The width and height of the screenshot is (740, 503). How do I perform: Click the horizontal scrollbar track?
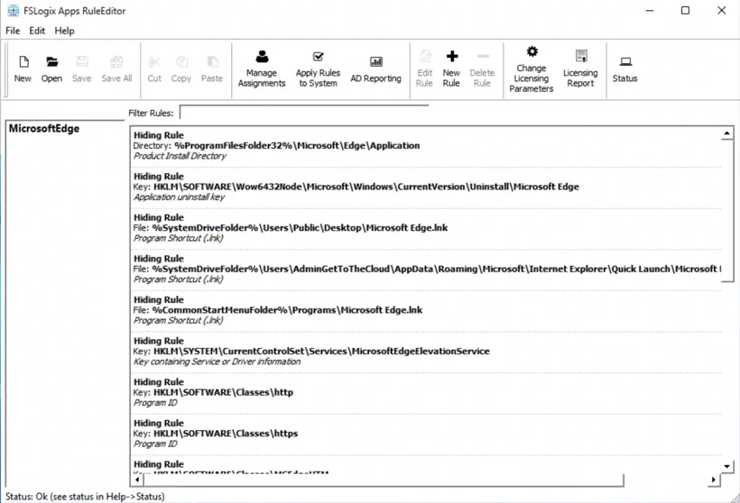tap(665, 480)
